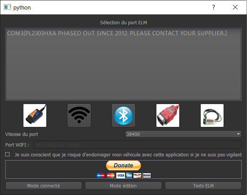Select the Bluetooth connection icon
The height and width of the screenshot is (195, 247).
tap(123, 115)
